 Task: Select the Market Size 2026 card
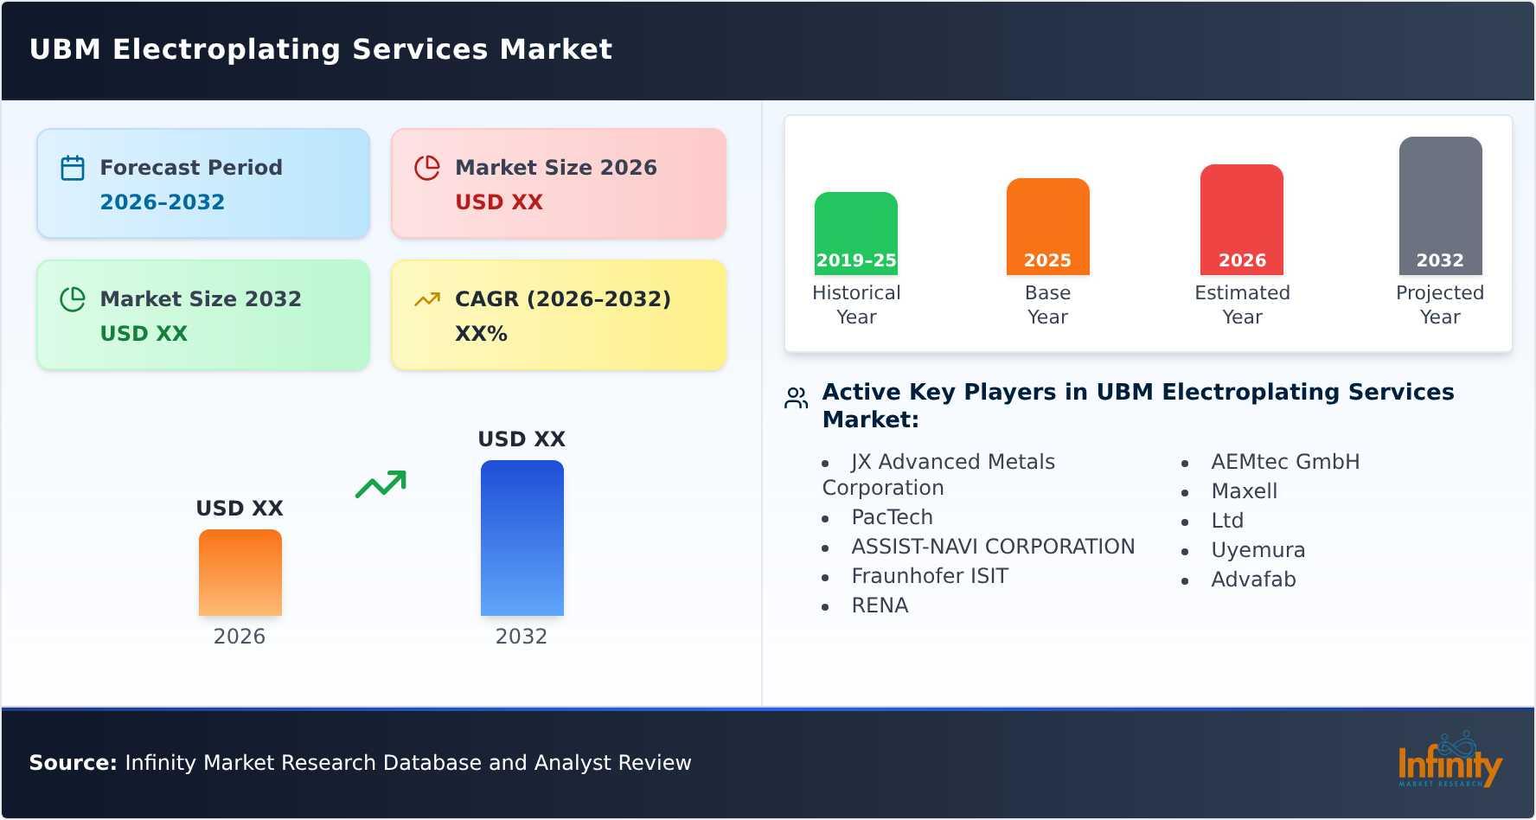point(559,183)
